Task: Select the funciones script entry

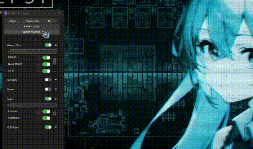Action: click(13, 111)
